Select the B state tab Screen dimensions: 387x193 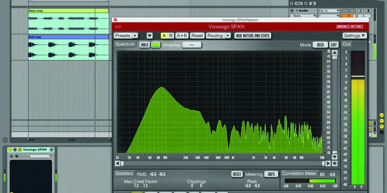[x=171, y=36]
